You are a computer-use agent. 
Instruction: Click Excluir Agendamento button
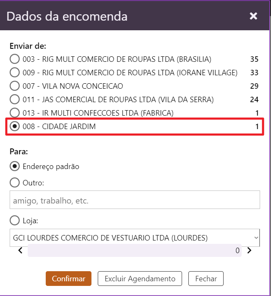coord(140,279)
